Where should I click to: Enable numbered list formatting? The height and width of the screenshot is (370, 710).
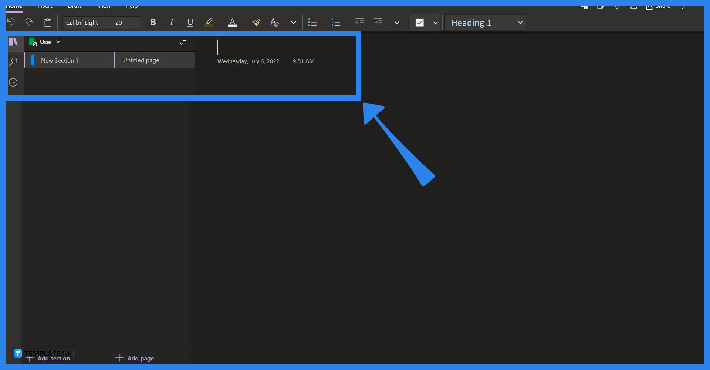pyautogui.click(x=336, y=22)
